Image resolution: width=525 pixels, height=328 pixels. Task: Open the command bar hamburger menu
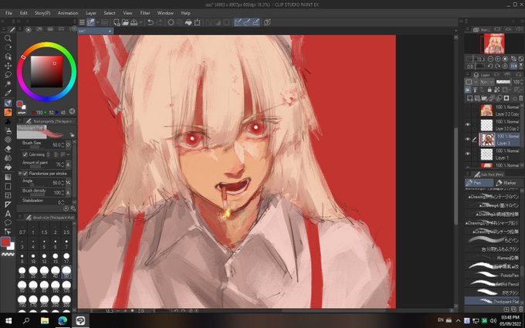[x=82, y=22]
